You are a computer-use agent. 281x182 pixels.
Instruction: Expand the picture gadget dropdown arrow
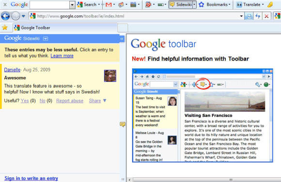point(139,4)
